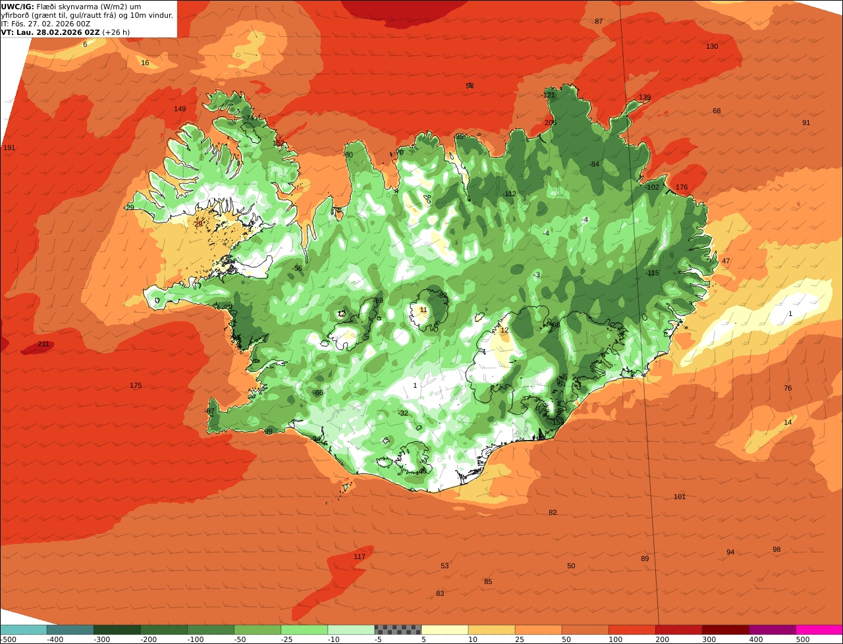843x644 pixels.
Task: Click the map value '-112' over north-central land
Action: point(509,194)
